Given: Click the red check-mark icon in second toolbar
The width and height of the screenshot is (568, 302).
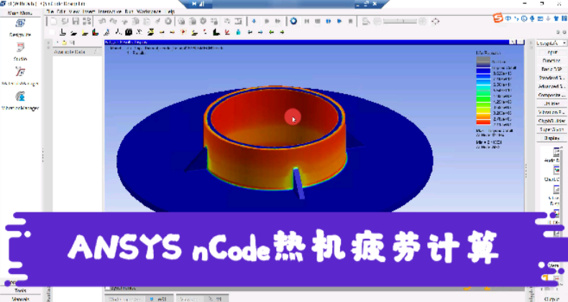Looking at the screenshot, I should pyautogui.click(x=227, y=32).
